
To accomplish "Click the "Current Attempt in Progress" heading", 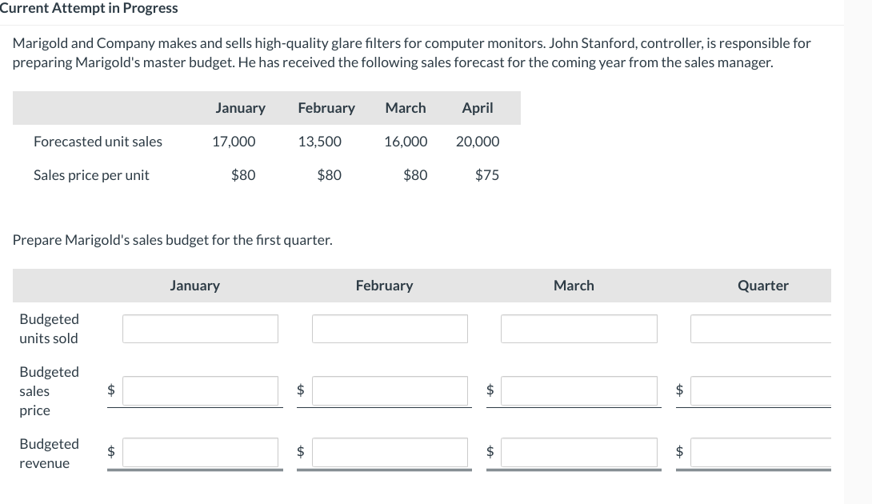I will [89, 8].
